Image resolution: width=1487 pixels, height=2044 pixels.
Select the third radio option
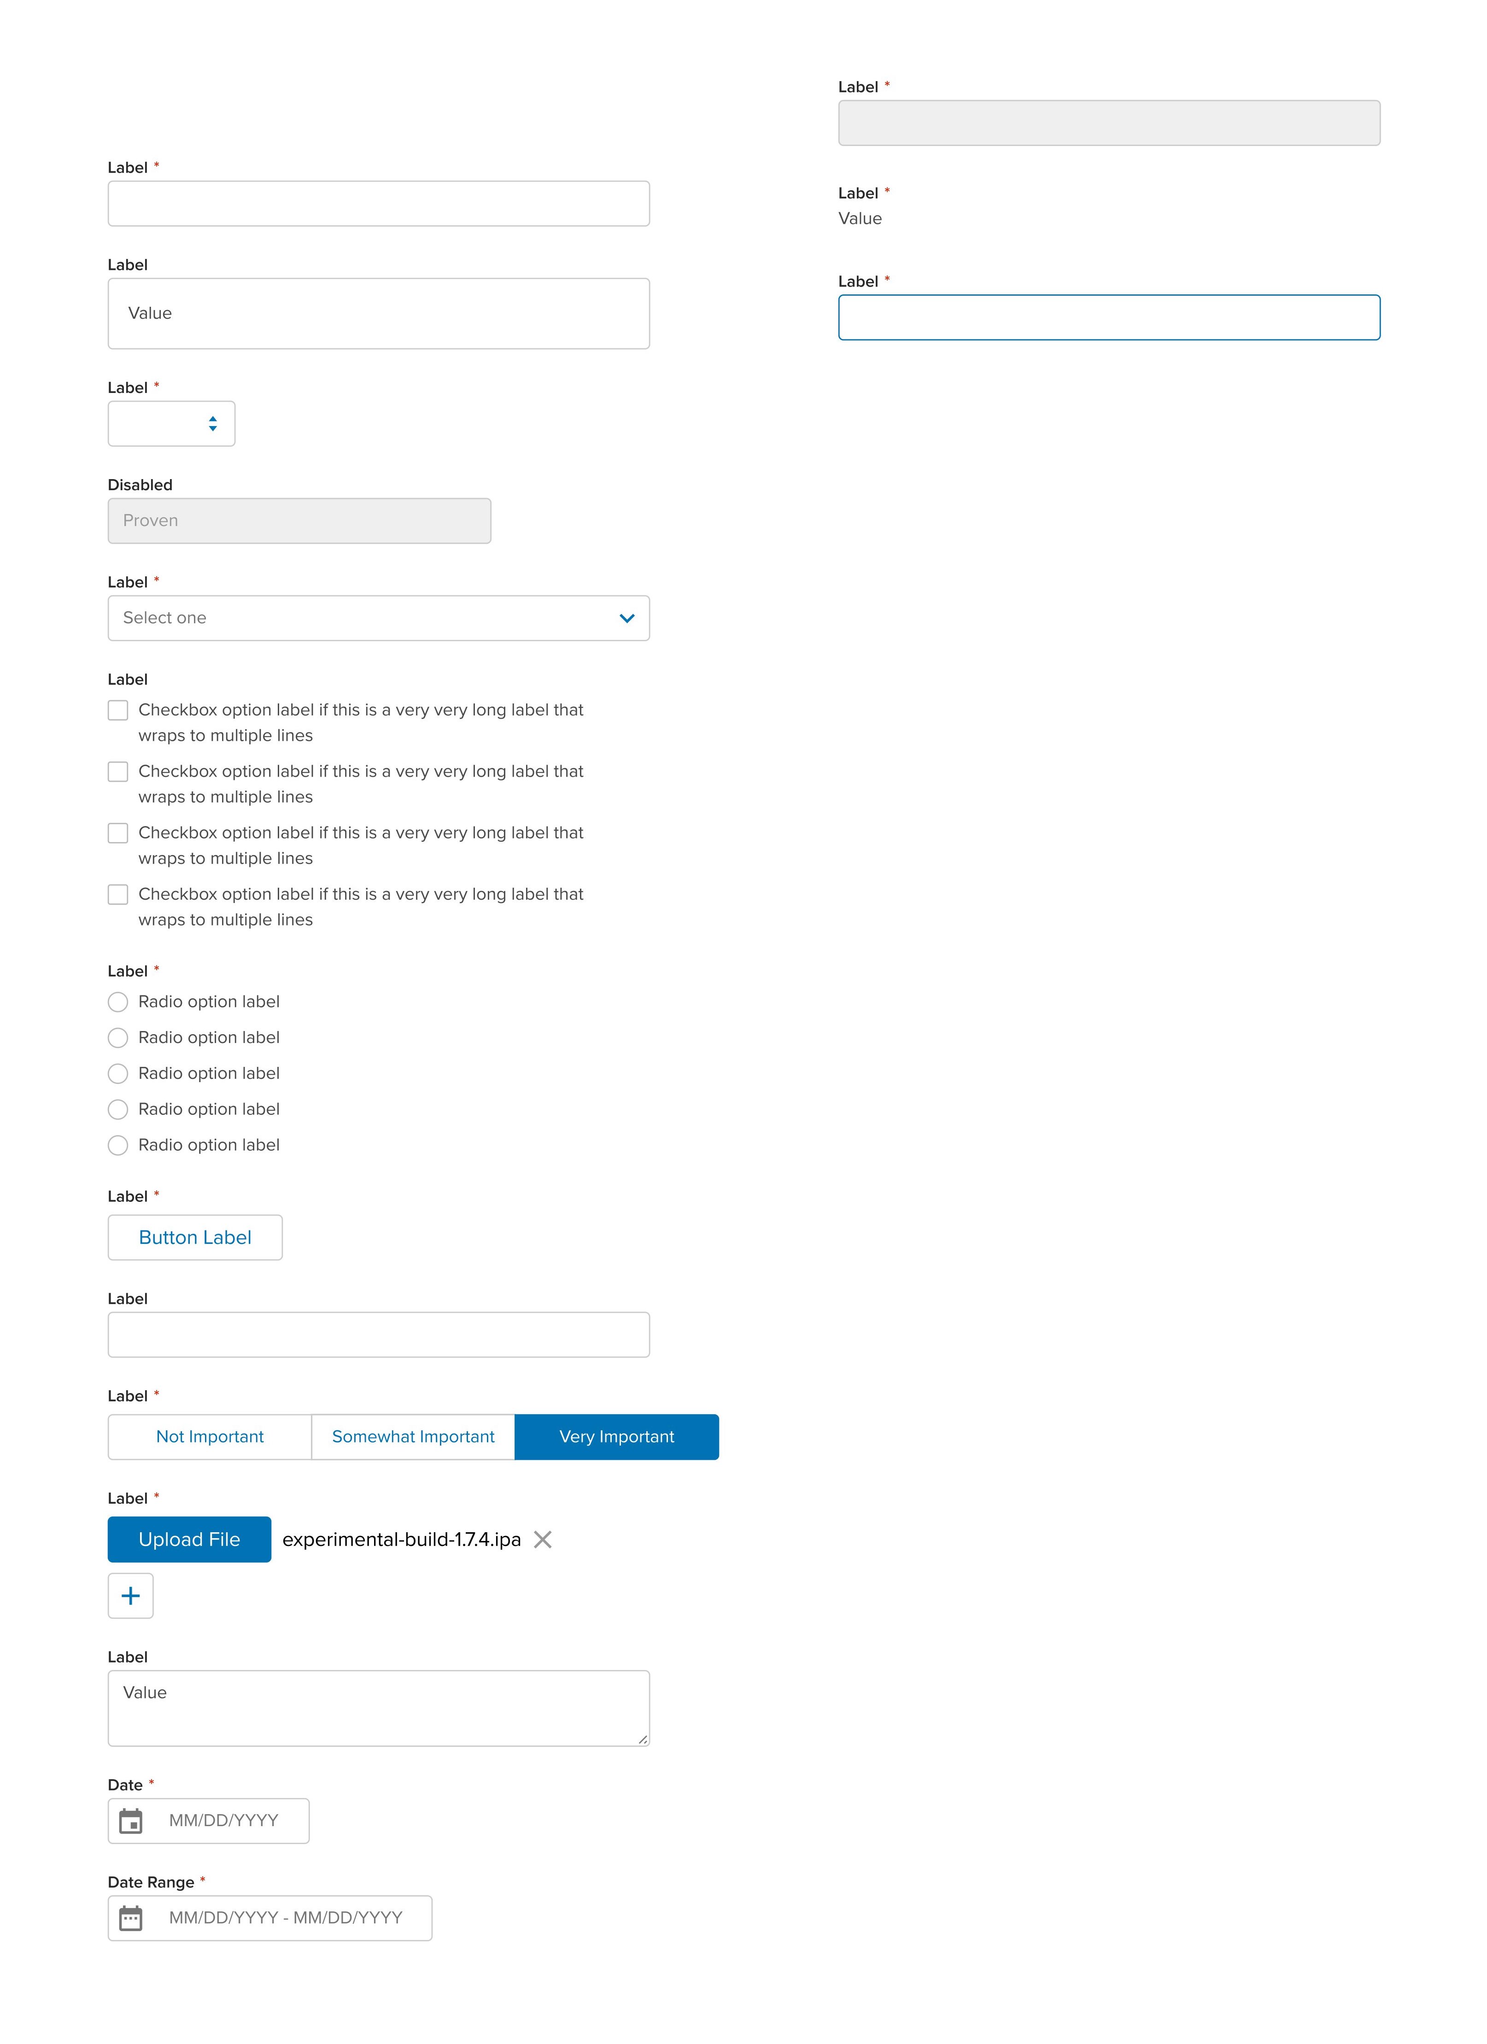(118, 1073)
